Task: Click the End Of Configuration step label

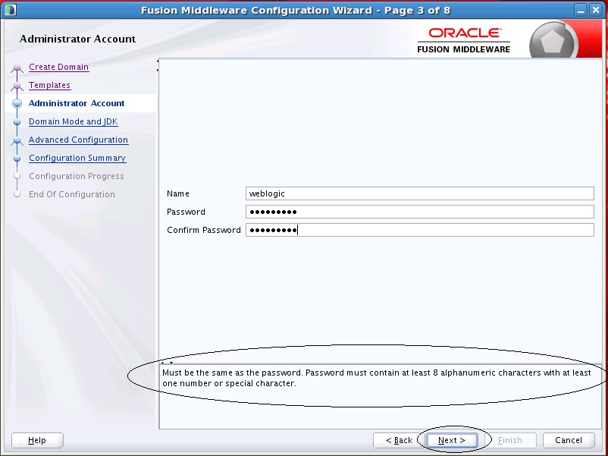Action: [x=72, y=194]
